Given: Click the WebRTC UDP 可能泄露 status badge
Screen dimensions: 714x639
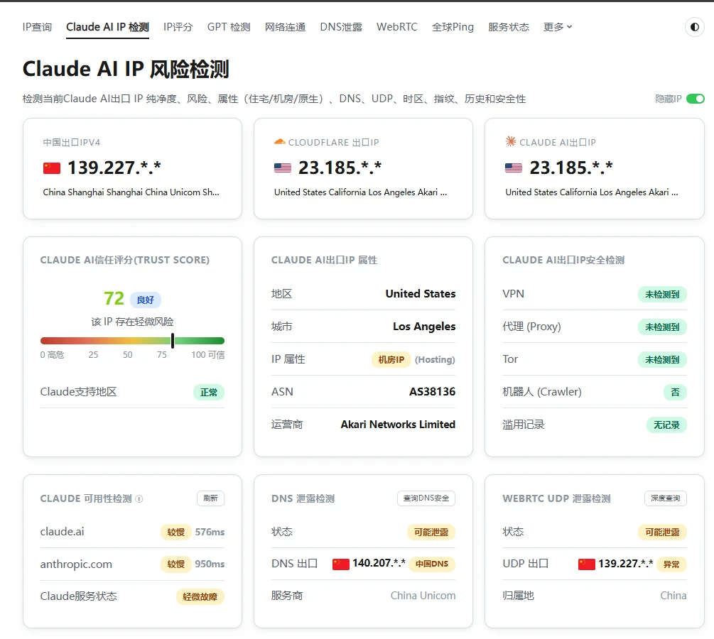Looking at the screenshot, I should 662,532.
